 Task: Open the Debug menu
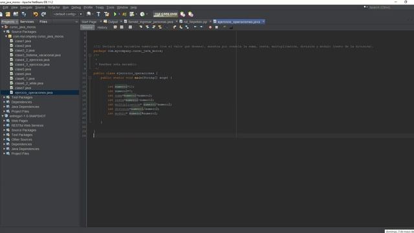[76, 7]
